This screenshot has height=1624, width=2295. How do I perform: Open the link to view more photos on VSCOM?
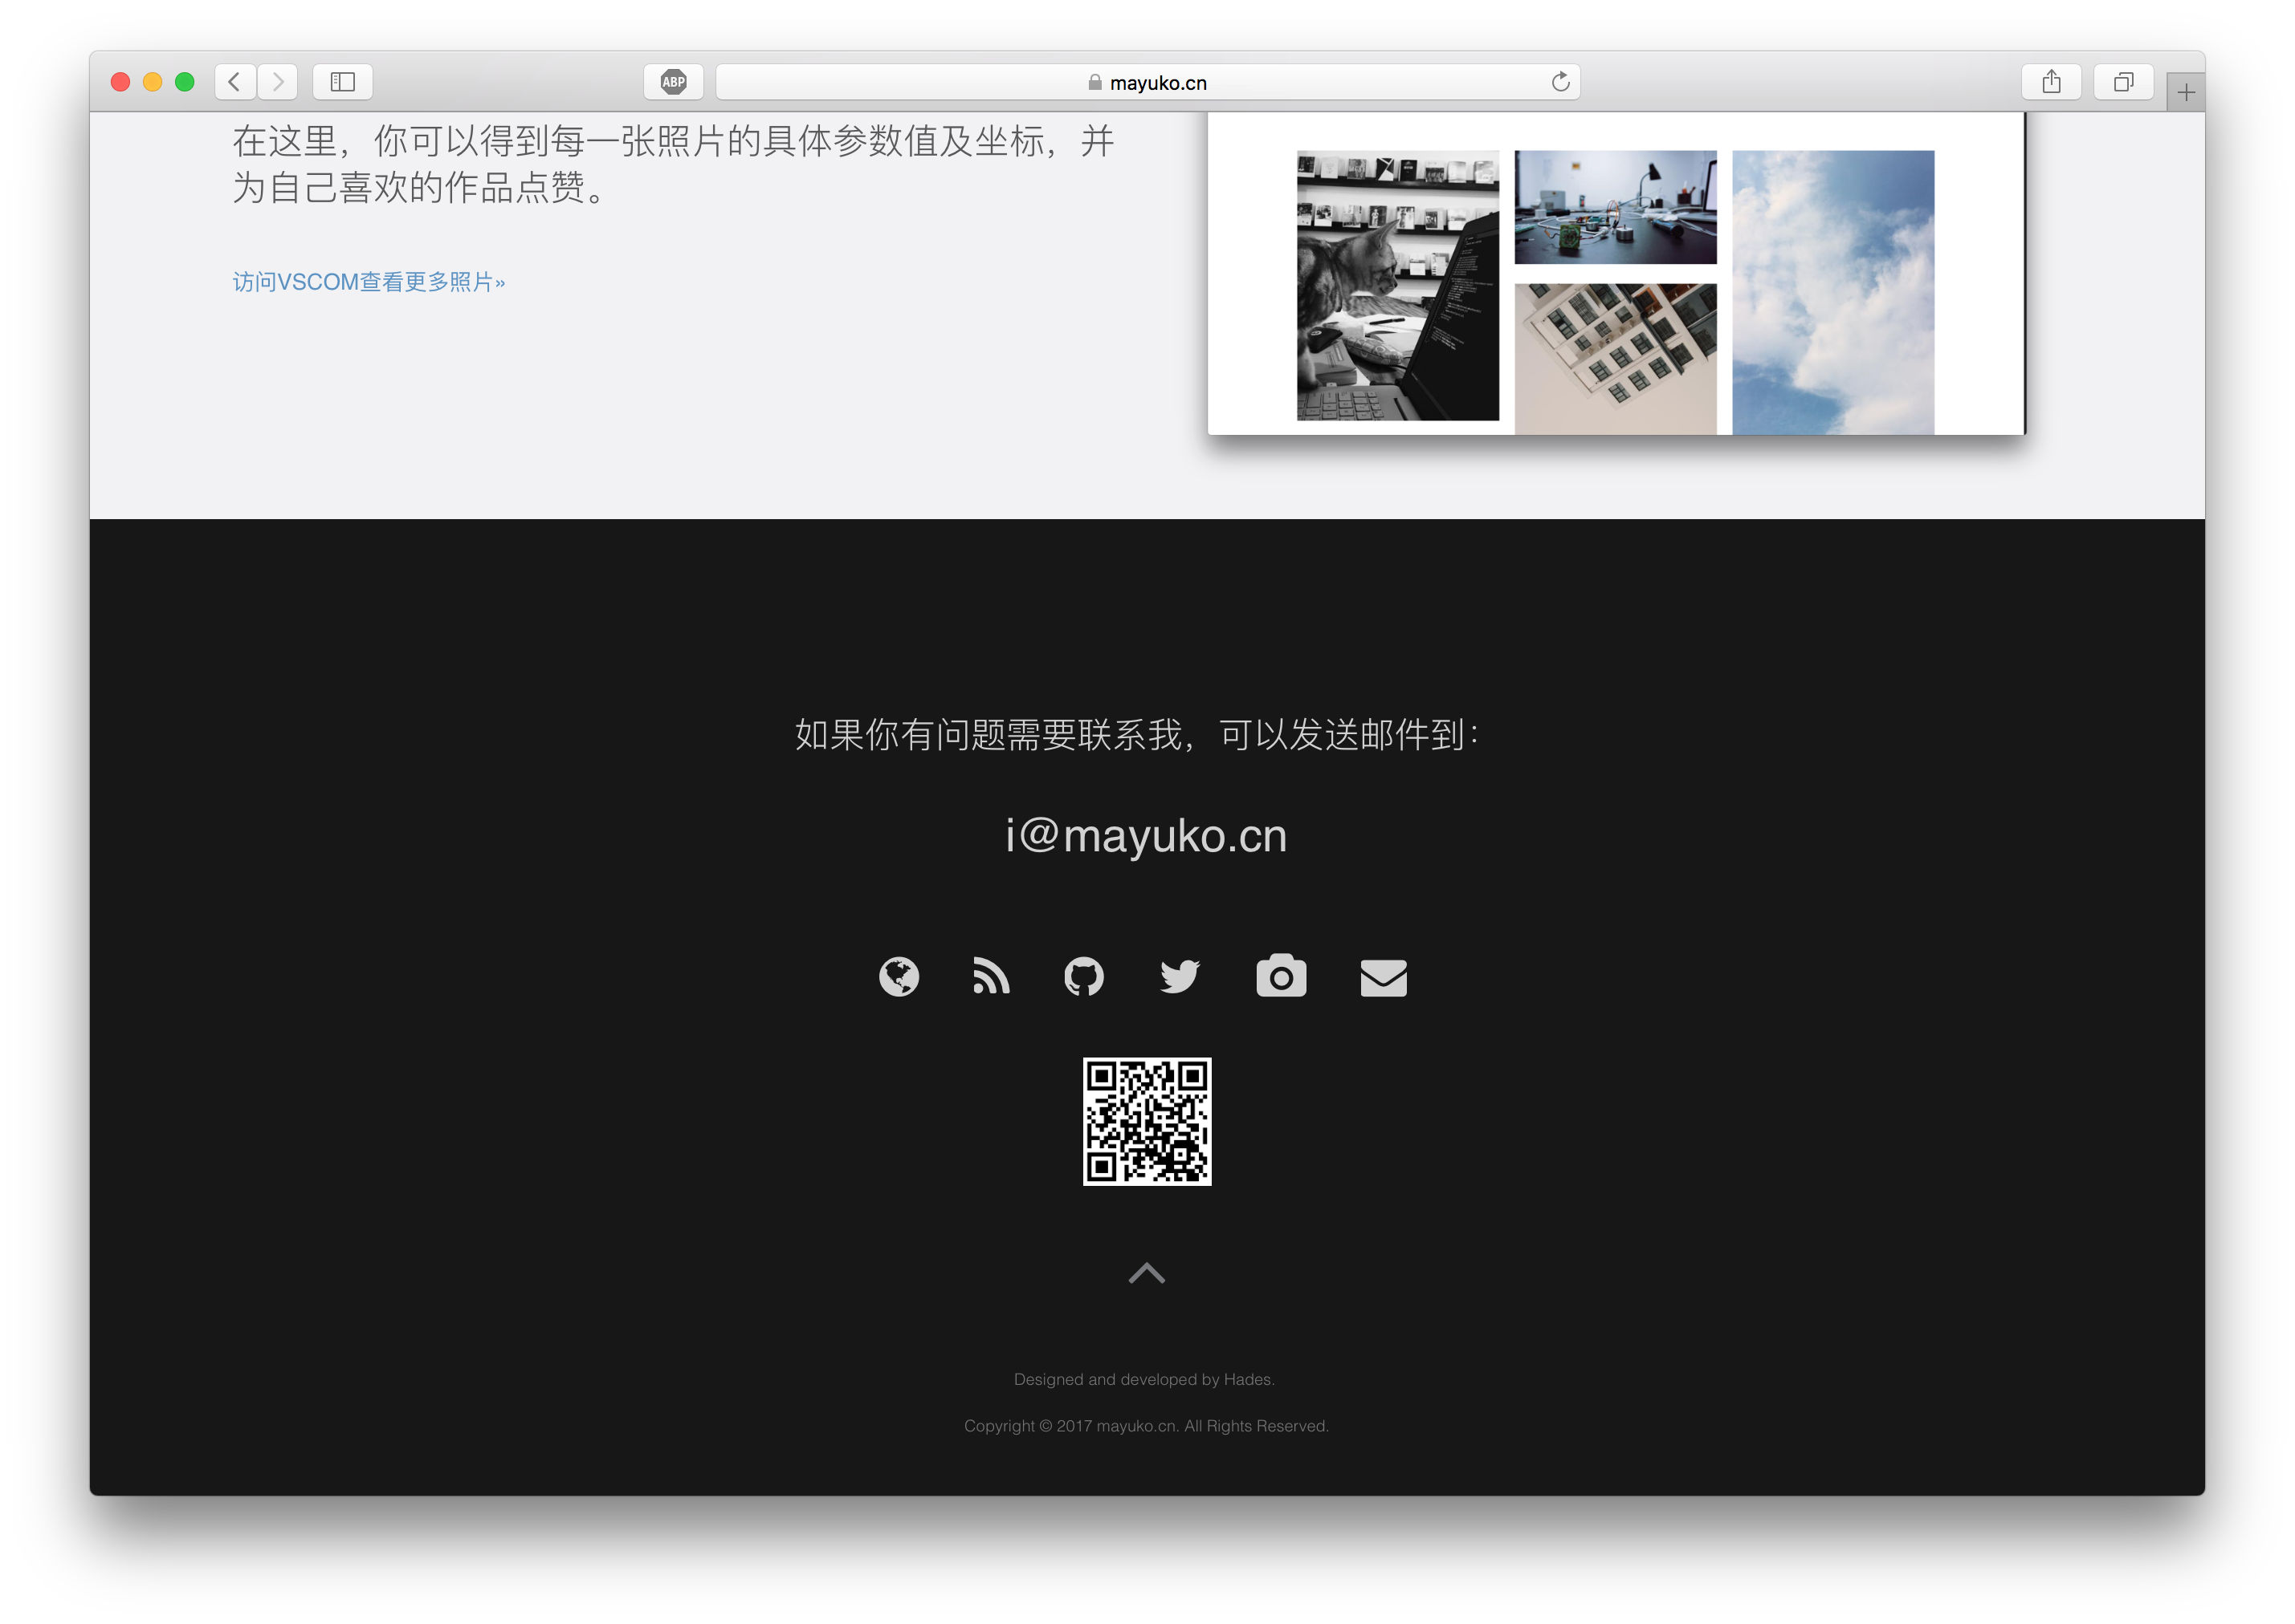click(x=369, y=282)
